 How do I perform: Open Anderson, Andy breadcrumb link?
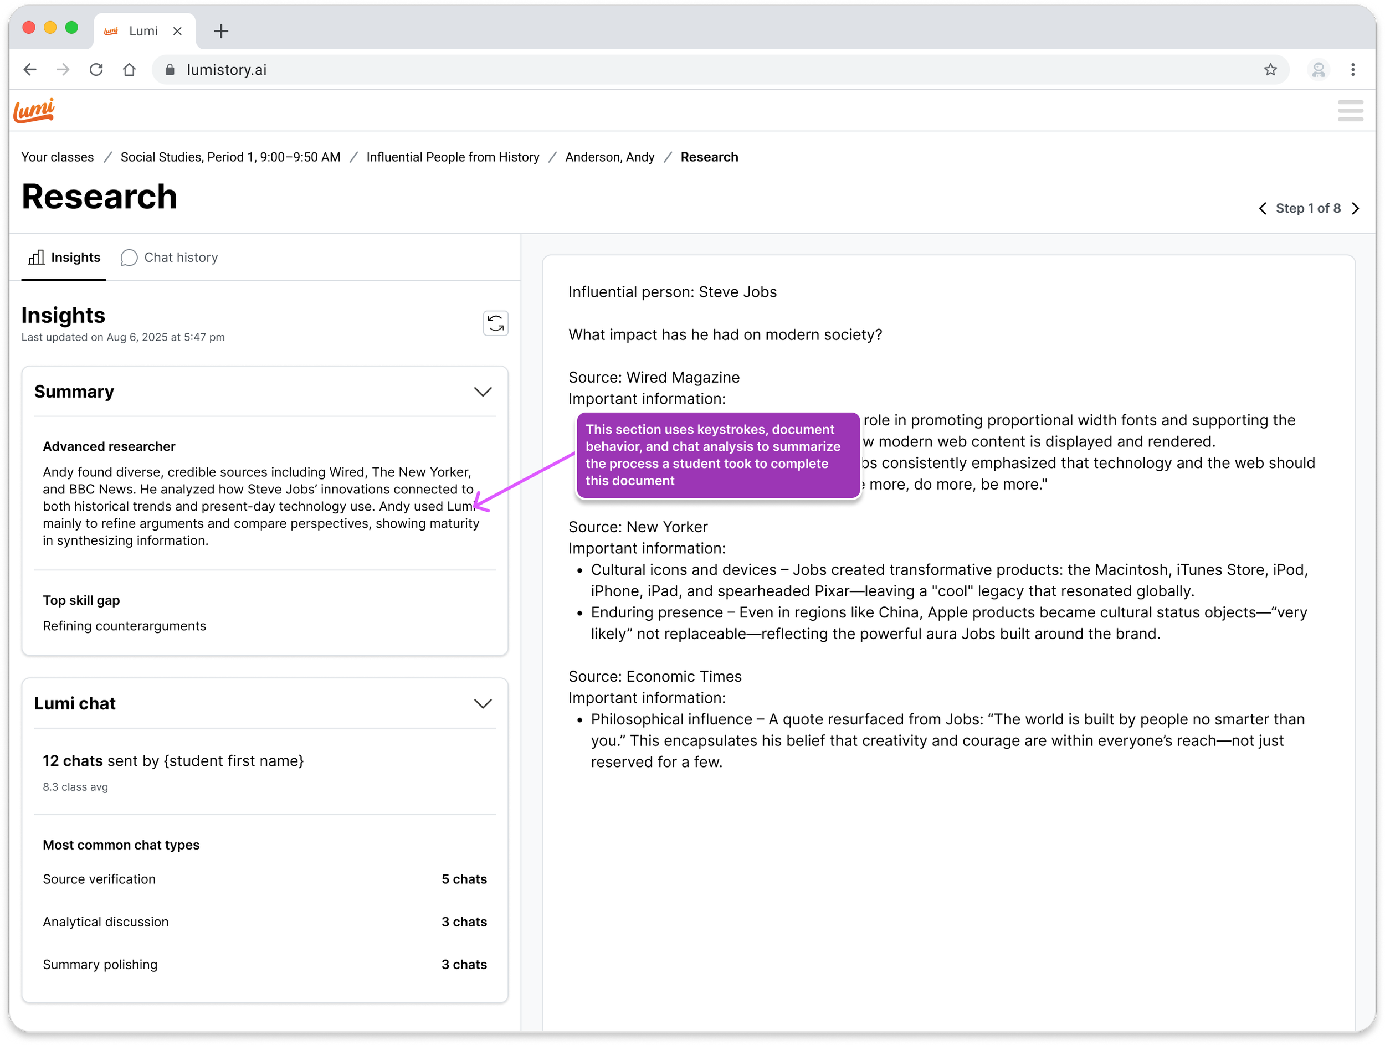609,157
